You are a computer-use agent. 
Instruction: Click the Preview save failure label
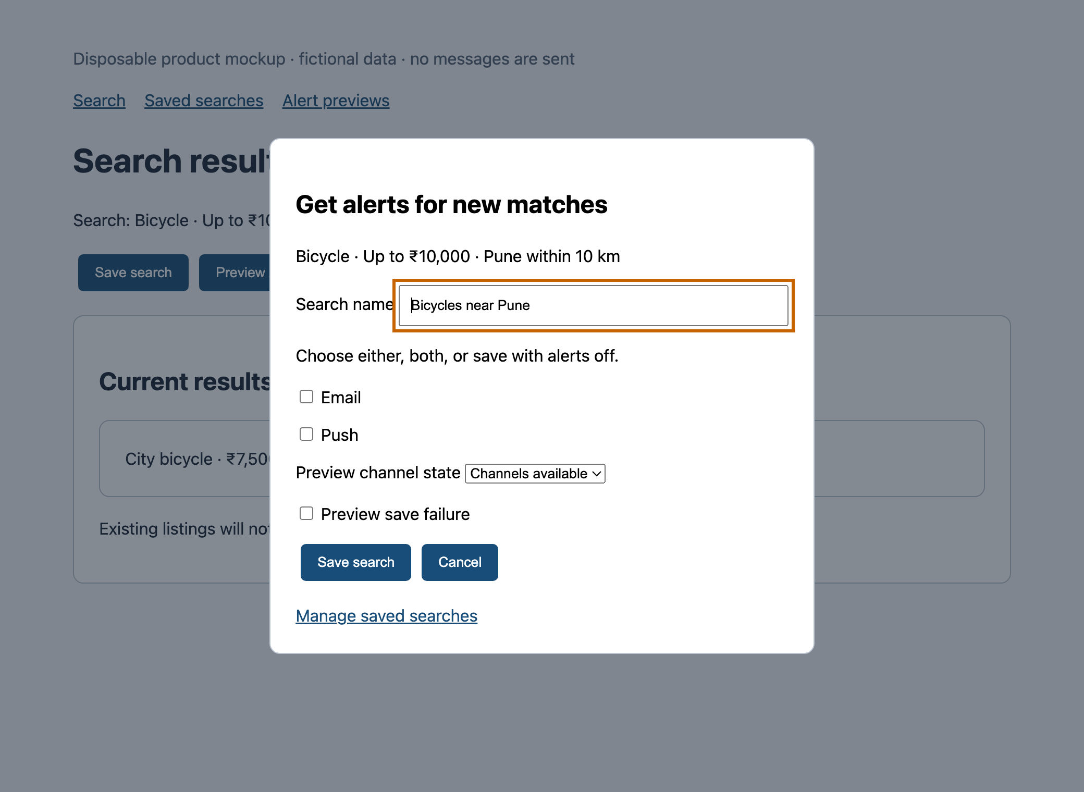tap(396, 514)
